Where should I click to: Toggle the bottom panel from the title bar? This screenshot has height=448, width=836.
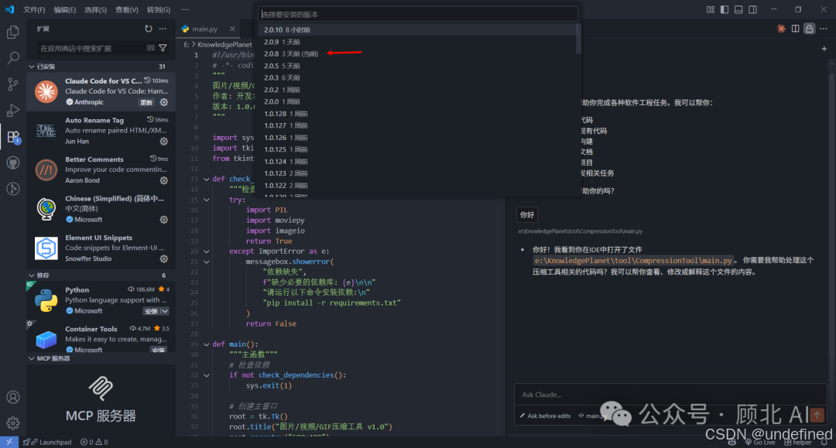tap(737, 9)
